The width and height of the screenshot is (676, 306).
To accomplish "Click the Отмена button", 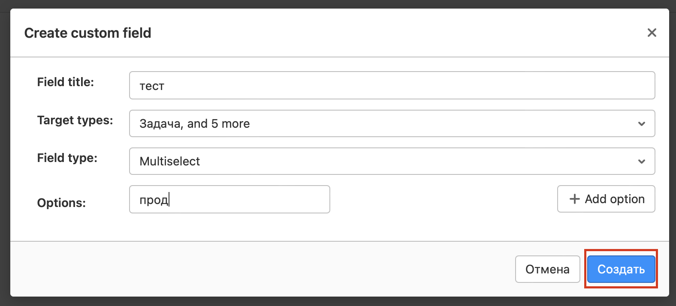I will [x=547, y=269].
